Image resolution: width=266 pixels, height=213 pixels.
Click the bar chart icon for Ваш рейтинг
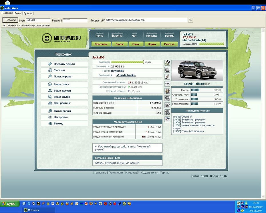point(50,103)
